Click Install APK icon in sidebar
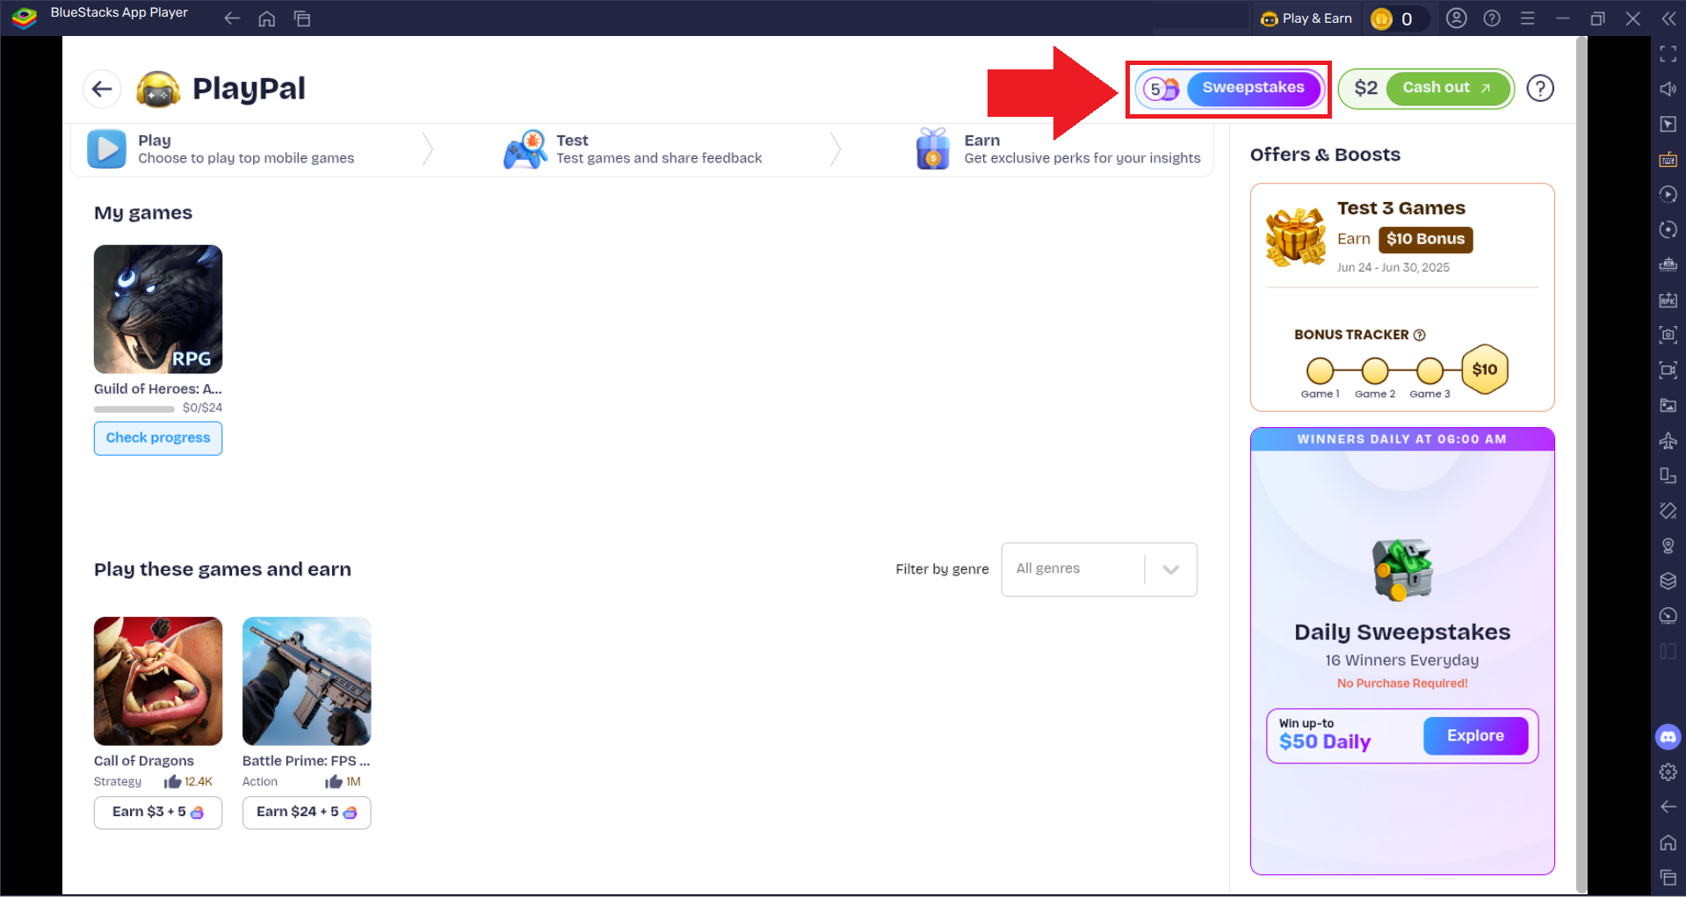The width and height of the screenshot is (1686, 897). click(x=1668, y=300)
